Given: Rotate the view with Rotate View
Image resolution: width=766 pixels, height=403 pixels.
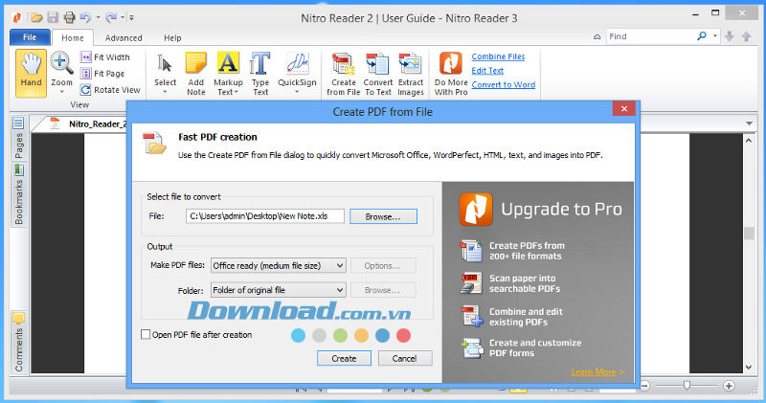Looking at the screenshot, I should click(x=110, y=90).
